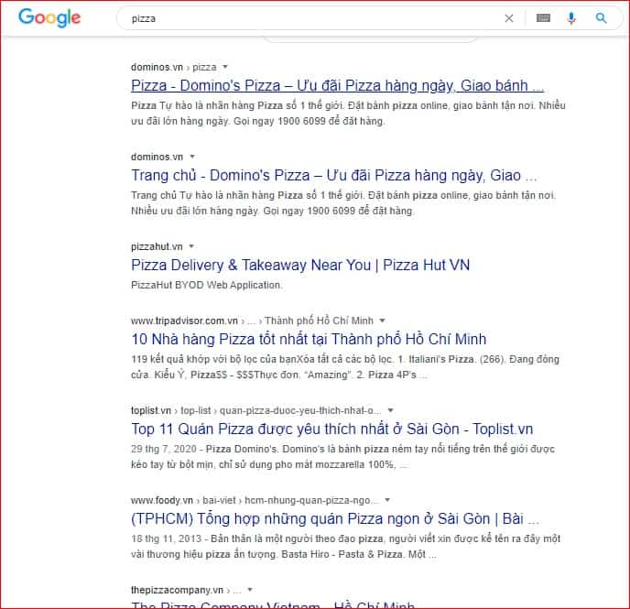The width and height of the screenshot is (630, 609).
Task: Click 'PizzaHut BYOD Web Application.' snippet
Action: (207, 285)
